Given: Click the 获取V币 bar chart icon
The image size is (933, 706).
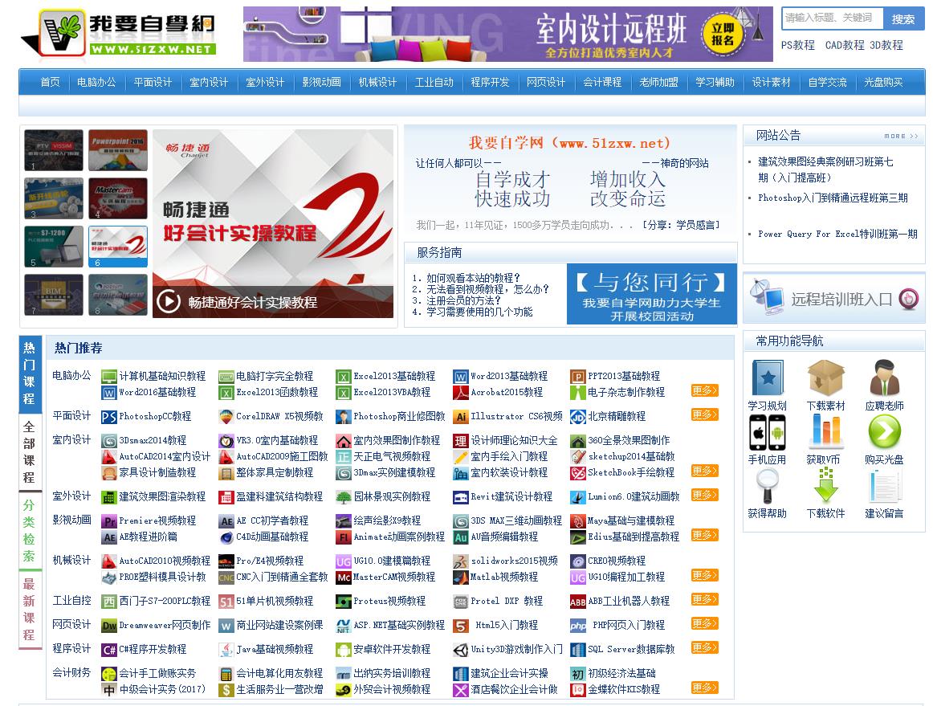Looking at the screenshot, I should (x=826, y=431).
